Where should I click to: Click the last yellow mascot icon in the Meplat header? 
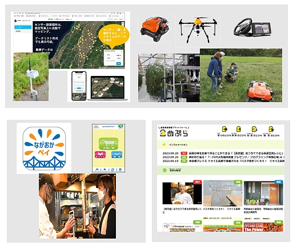(x=271, y=129)
